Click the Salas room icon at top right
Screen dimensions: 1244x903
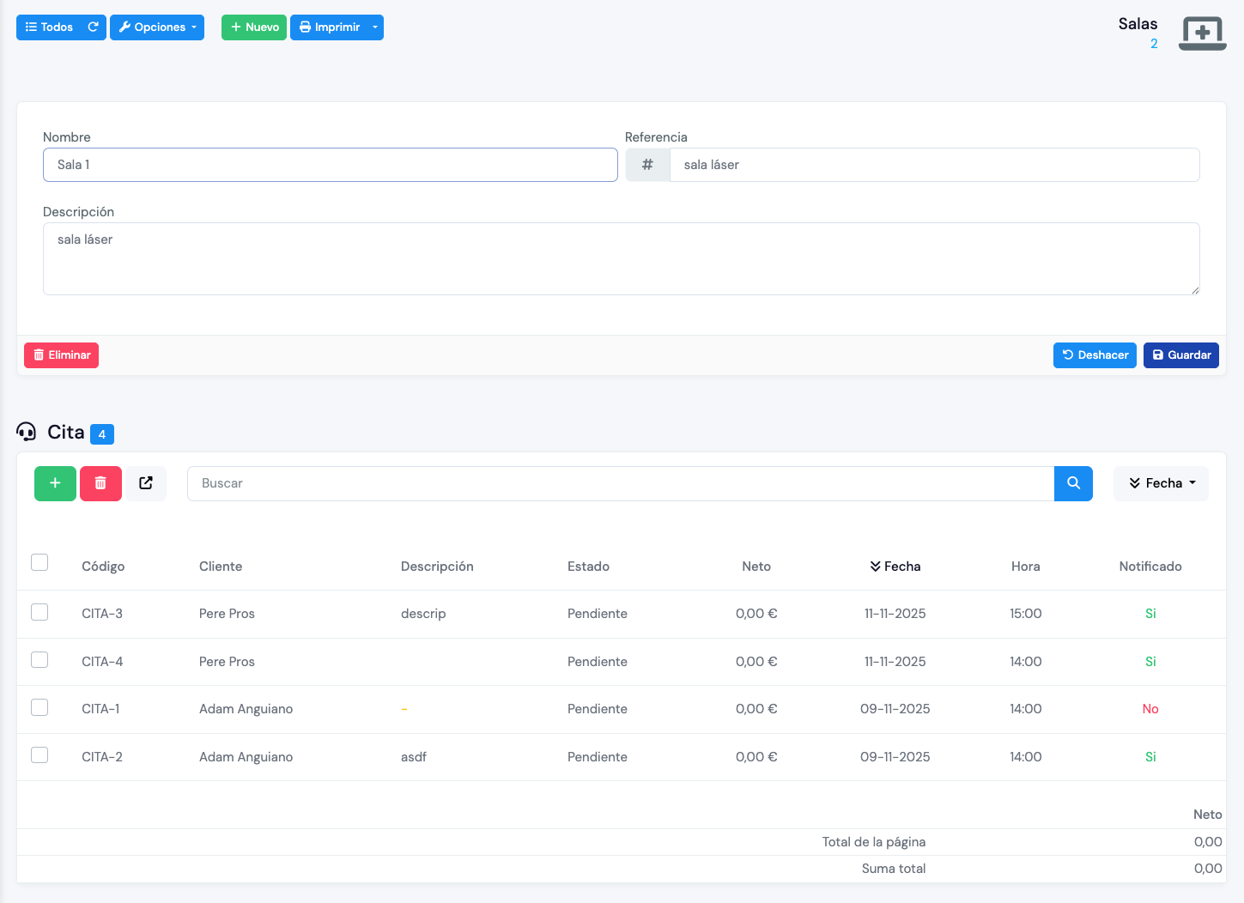point(1202,33)
